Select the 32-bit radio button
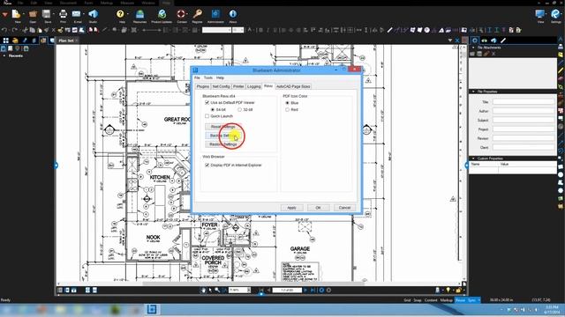This screenshot has width=565, height=317. point(239,109)
